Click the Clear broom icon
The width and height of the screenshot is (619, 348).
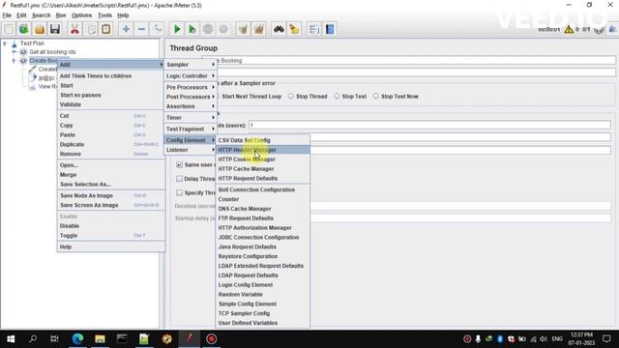coord(243,29)
